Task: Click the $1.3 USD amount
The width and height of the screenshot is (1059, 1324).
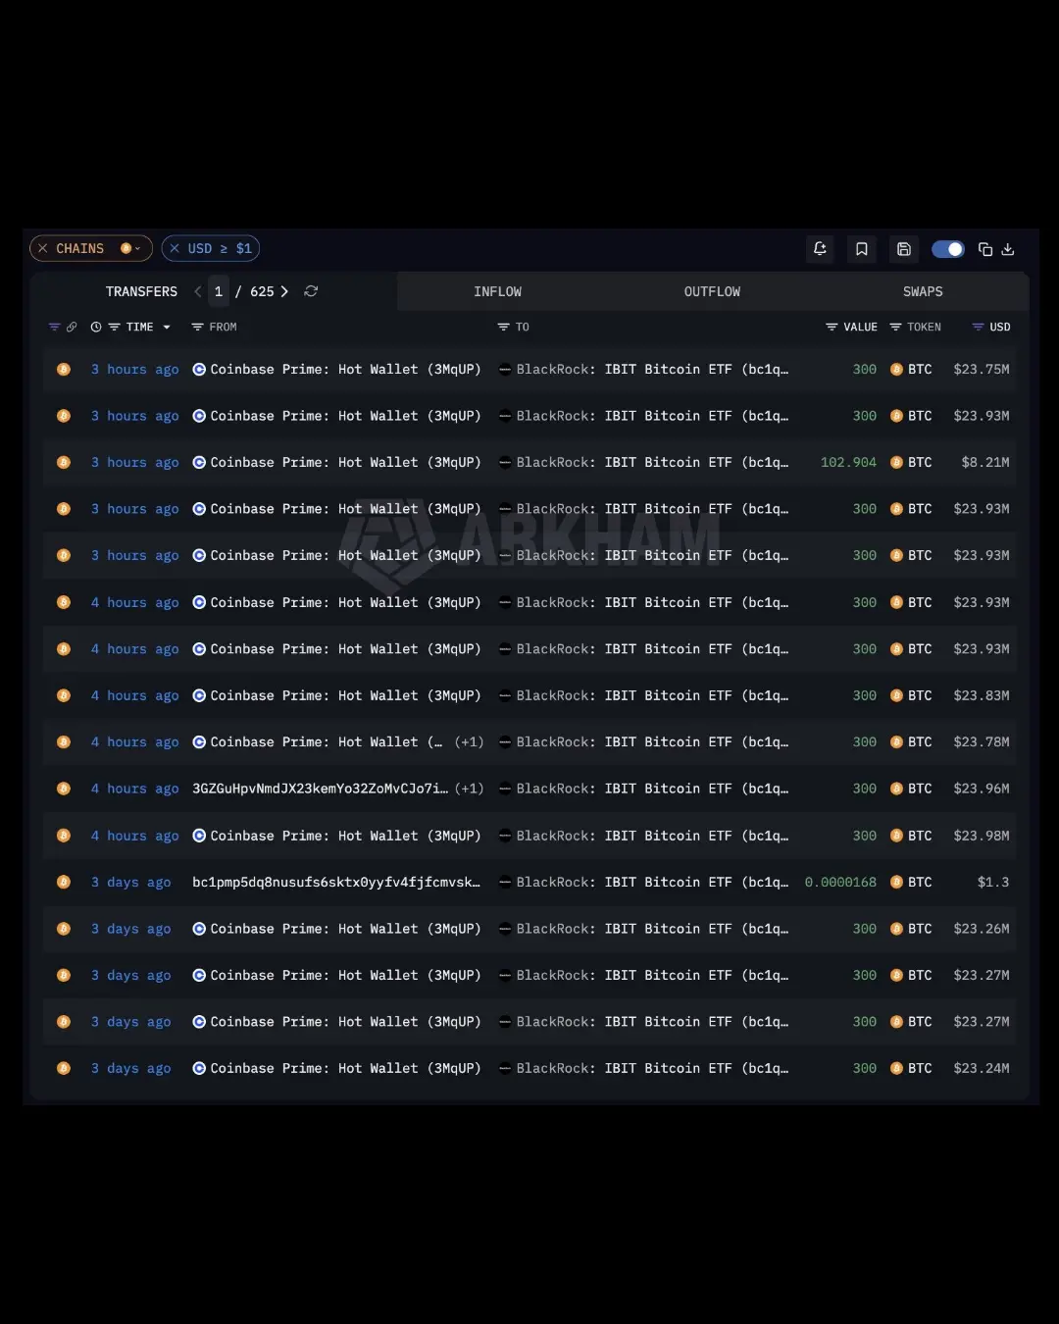Action: point(993,882)
